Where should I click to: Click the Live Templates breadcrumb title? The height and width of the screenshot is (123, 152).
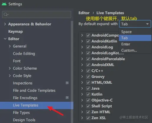point(110,13)
